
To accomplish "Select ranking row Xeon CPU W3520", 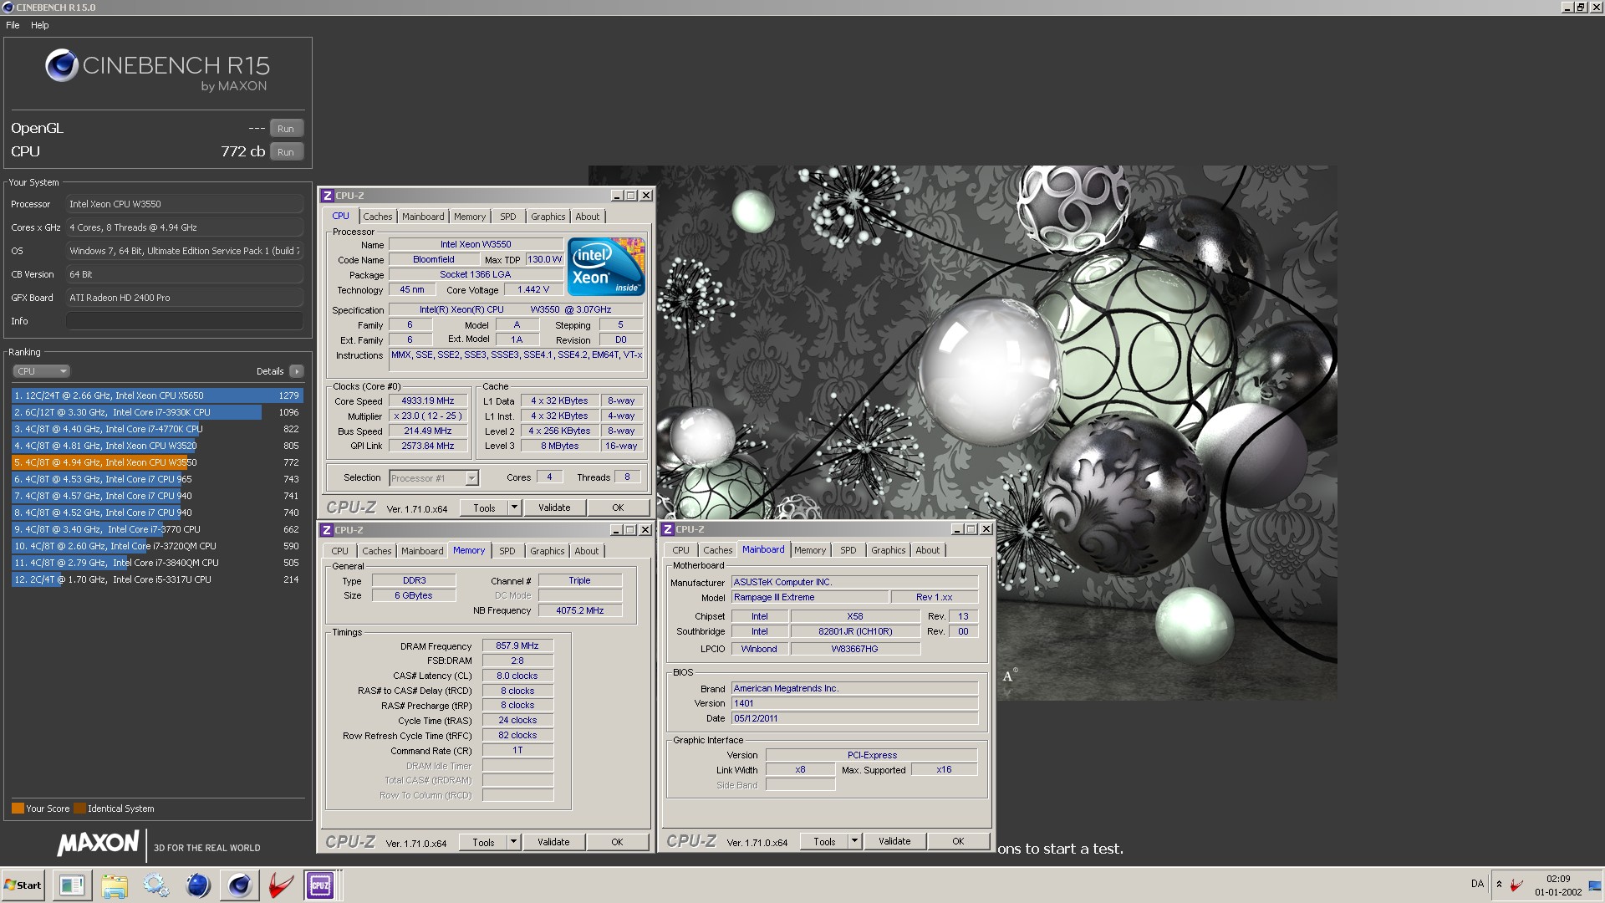I will pos(157,446).
